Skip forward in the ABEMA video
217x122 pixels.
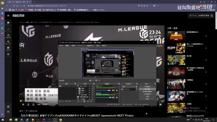click(33, 105)
